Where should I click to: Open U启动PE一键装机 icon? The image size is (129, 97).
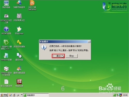(x=6, y=45)
